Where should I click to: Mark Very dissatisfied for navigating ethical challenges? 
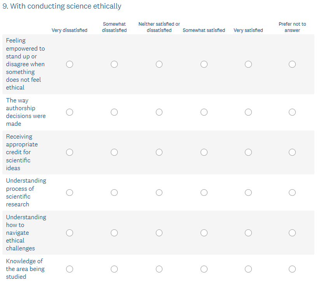[70, 233]
